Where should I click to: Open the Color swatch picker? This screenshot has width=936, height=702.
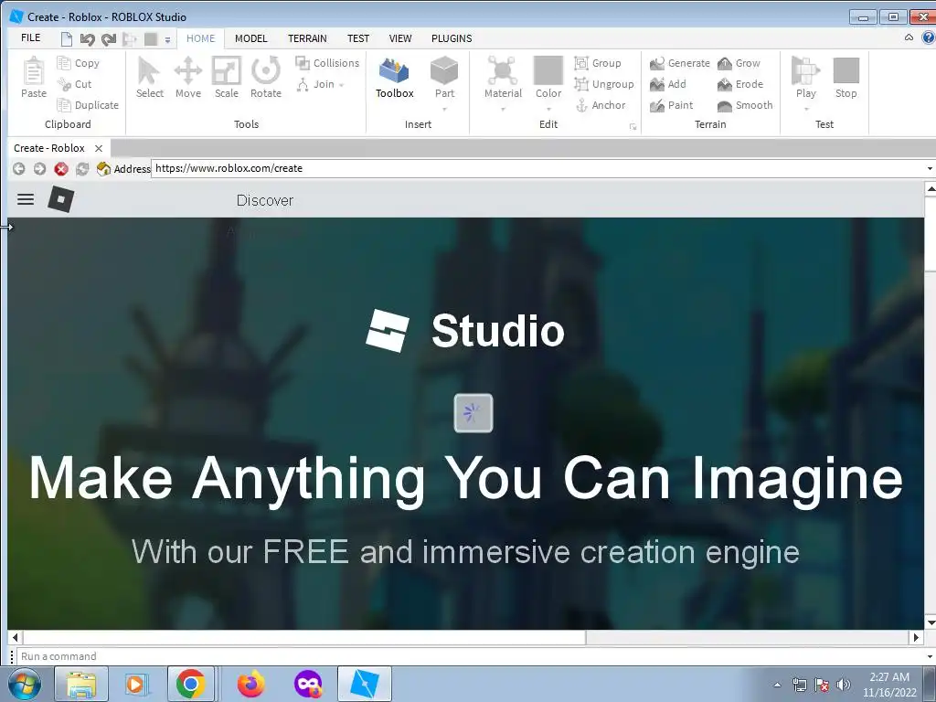pyautogui.click(x=548, y=77)
